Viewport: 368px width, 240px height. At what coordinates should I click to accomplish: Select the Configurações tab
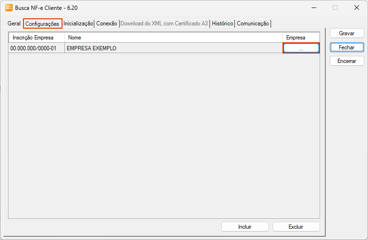click(x=42, y=23)
